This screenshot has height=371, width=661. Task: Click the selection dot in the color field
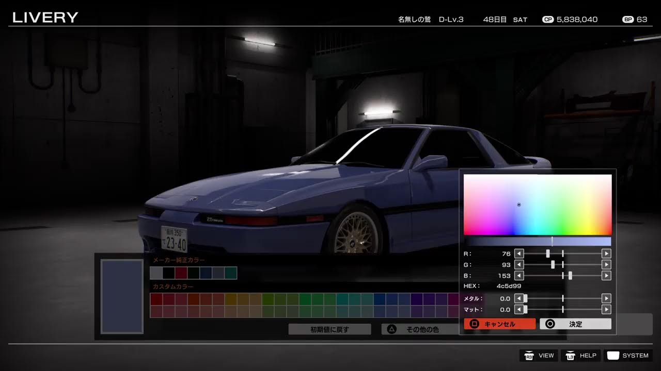pyautogui.click(x=519, y=205)
